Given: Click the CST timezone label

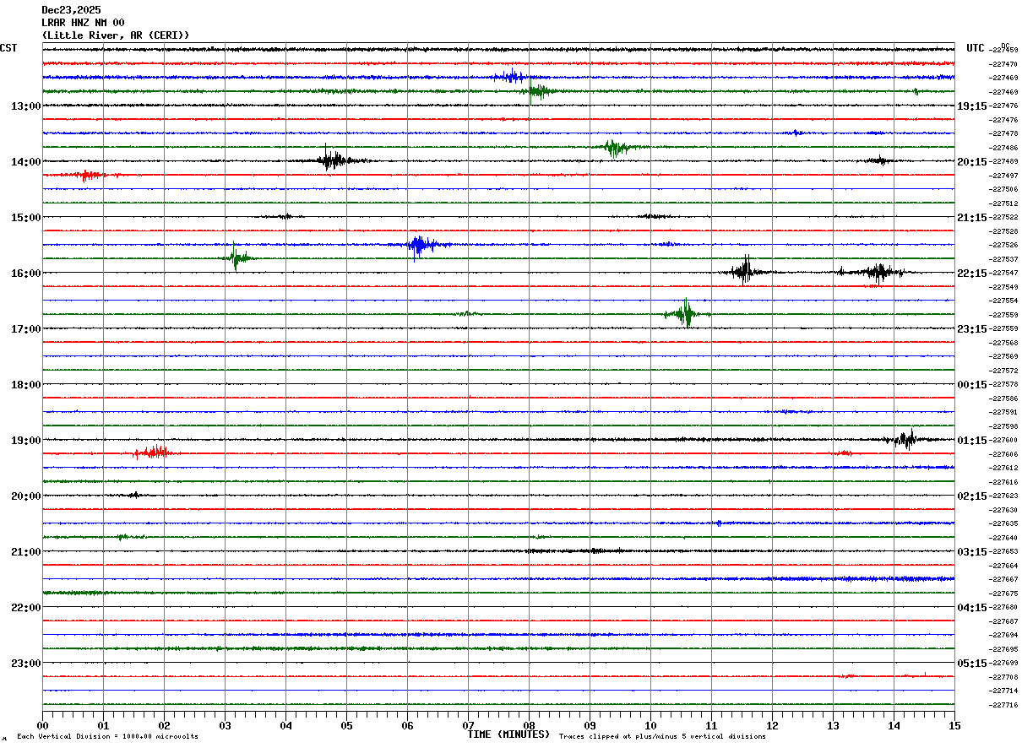Looking at the screenshot, I should tap(8, 48).
